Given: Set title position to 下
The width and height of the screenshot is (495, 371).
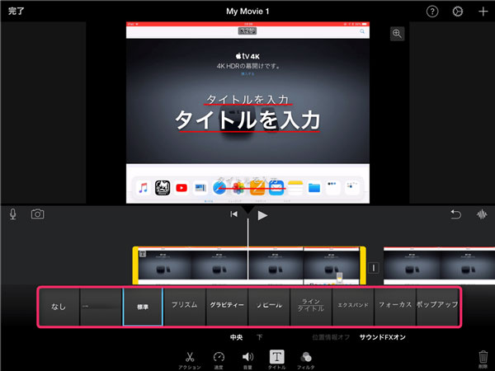Looking at the screenshot, I should coord(260,337).
